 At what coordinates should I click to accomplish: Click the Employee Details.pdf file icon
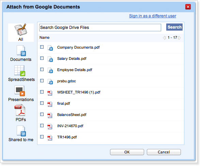[x=50, y=70]
